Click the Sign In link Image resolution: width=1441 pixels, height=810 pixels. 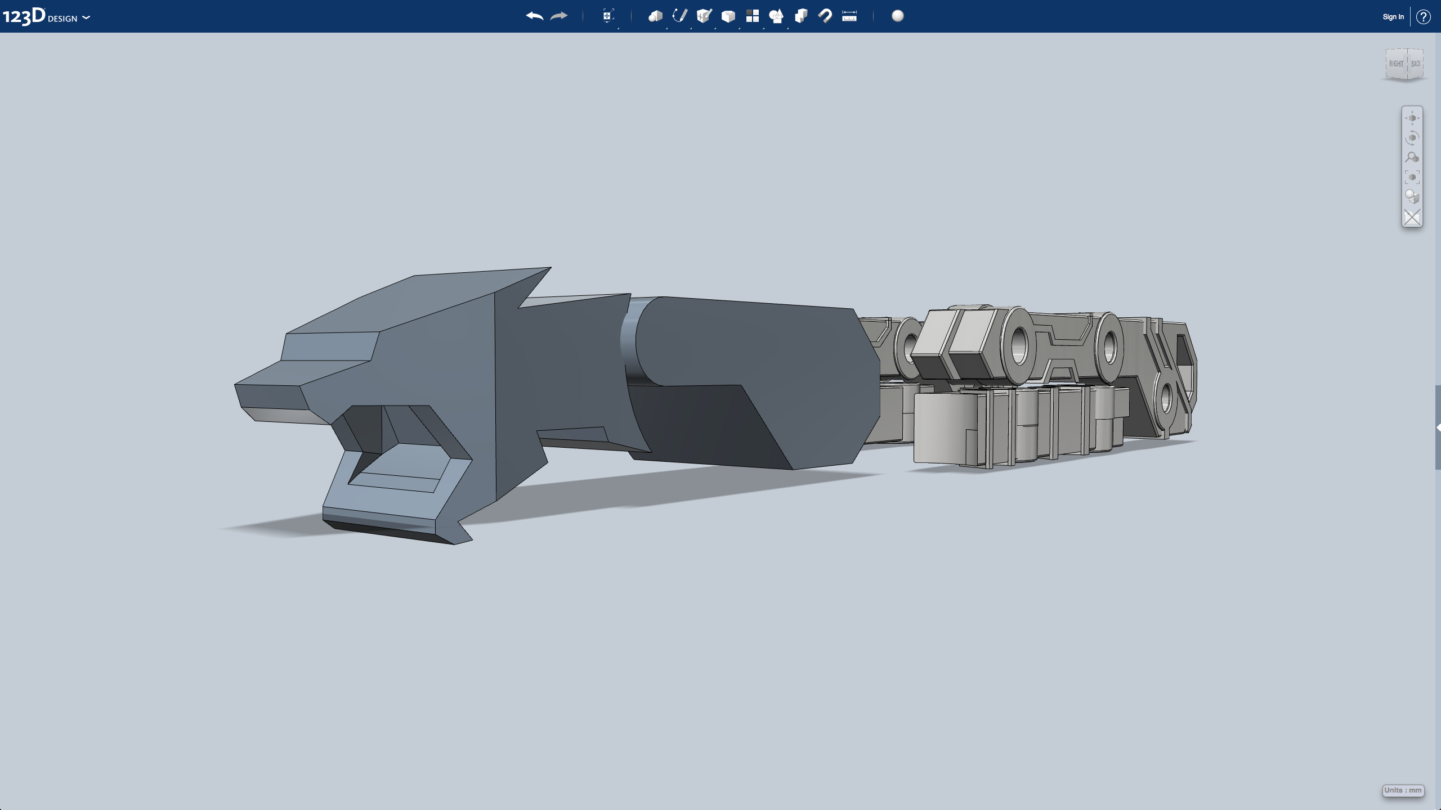(1392, 16)
